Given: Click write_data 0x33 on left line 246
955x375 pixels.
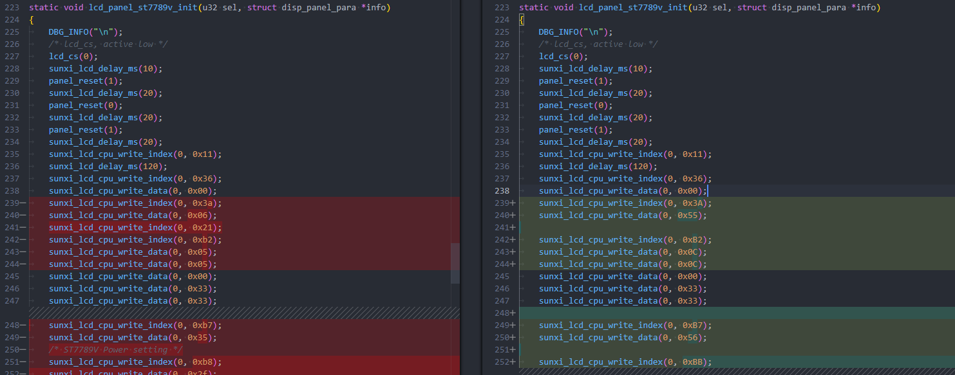Looking at the screenshot, I should tap(133, 289).
